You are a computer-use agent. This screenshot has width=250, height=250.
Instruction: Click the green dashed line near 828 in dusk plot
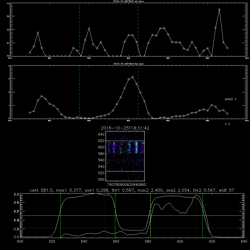(79, 92)
